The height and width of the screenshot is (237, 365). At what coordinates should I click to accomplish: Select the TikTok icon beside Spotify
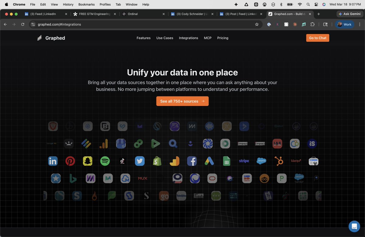tap(122, 161)
